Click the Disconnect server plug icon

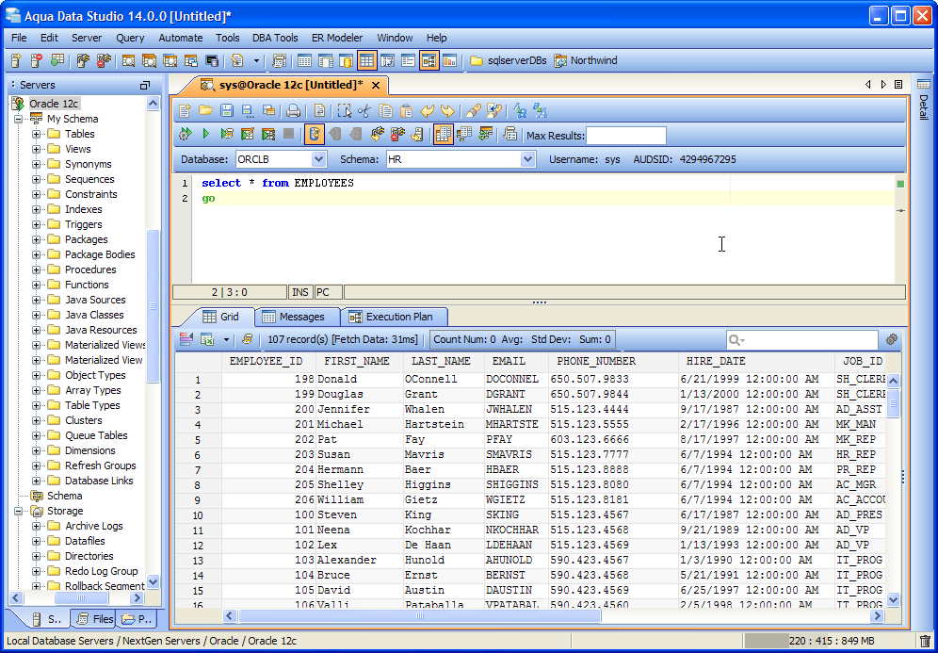[105, 60]
